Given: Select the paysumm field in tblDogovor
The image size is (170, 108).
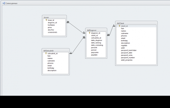Looking at the screenshot, I should pos(95,53).
